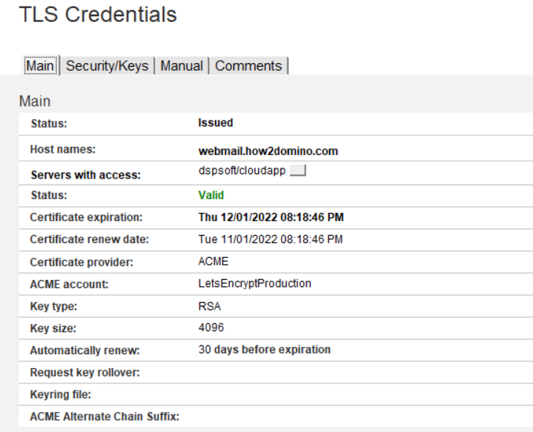Click the 4096 key size value
Viewport: 533px width, 432px height.
(x=211, y=328)
